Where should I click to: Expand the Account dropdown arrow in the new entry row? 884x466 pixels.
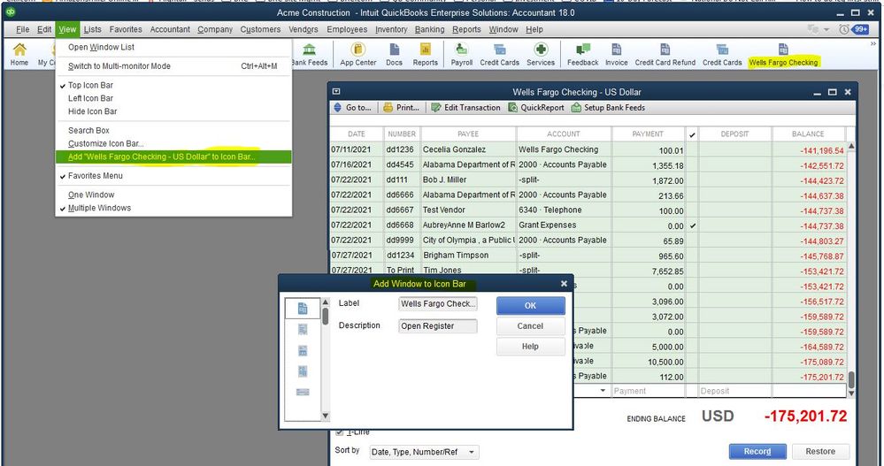pyautogui.click(x=603, y=391)
